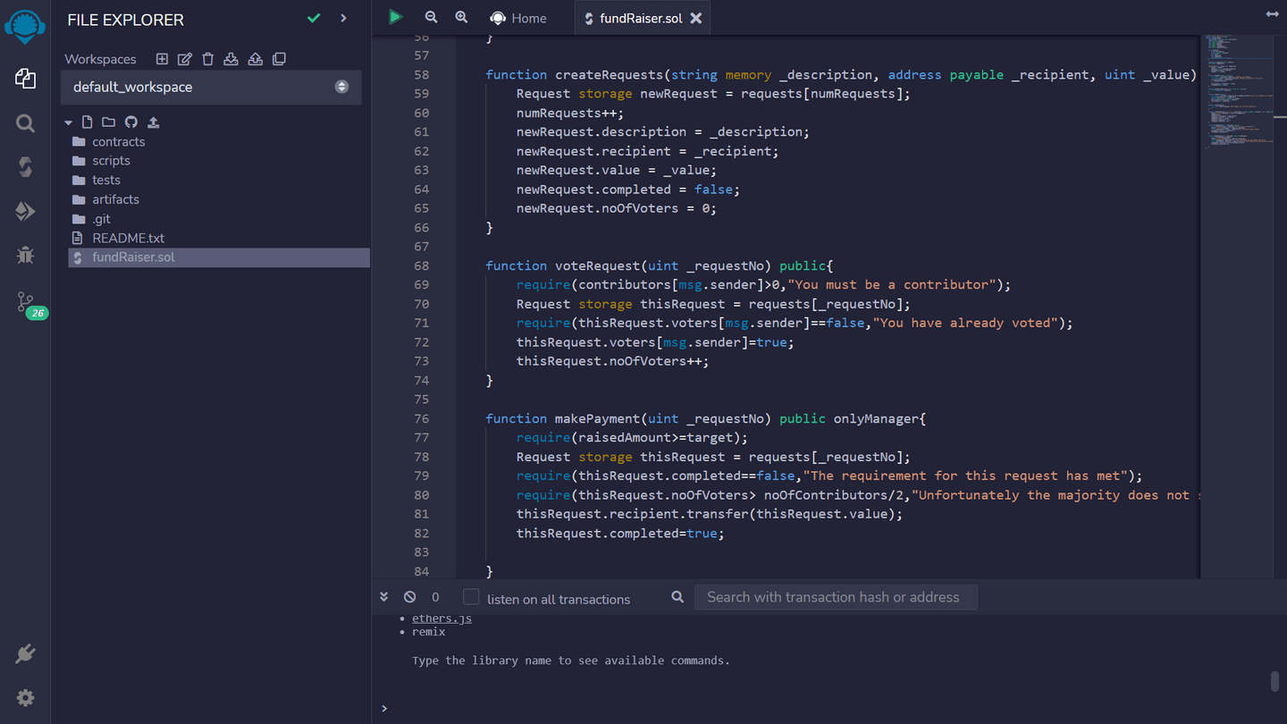Screen dimensions: 1287x724
Task: Collapse the terminal with double chevron
Action: (x=383, y=597)
